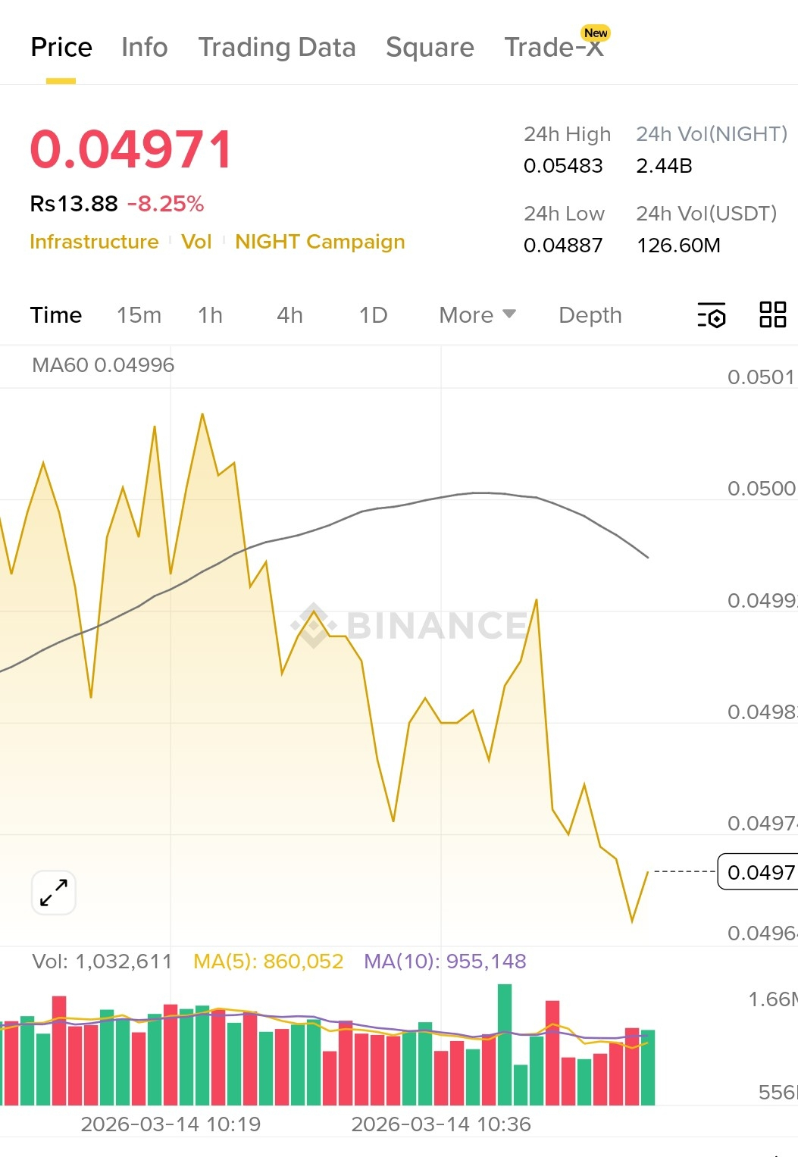Open the grid layout tools icon

[772, 314]
